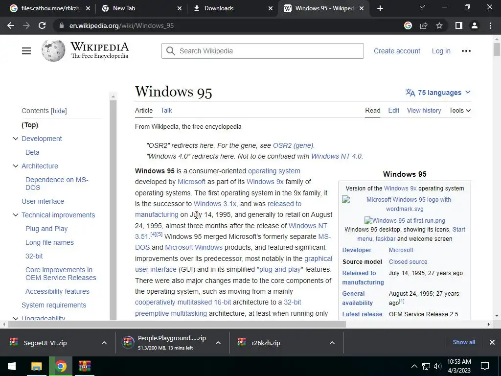This screenshot has height=376, width=501.
Task: Collapse the Technical improvements section
Action: [15, 215]
